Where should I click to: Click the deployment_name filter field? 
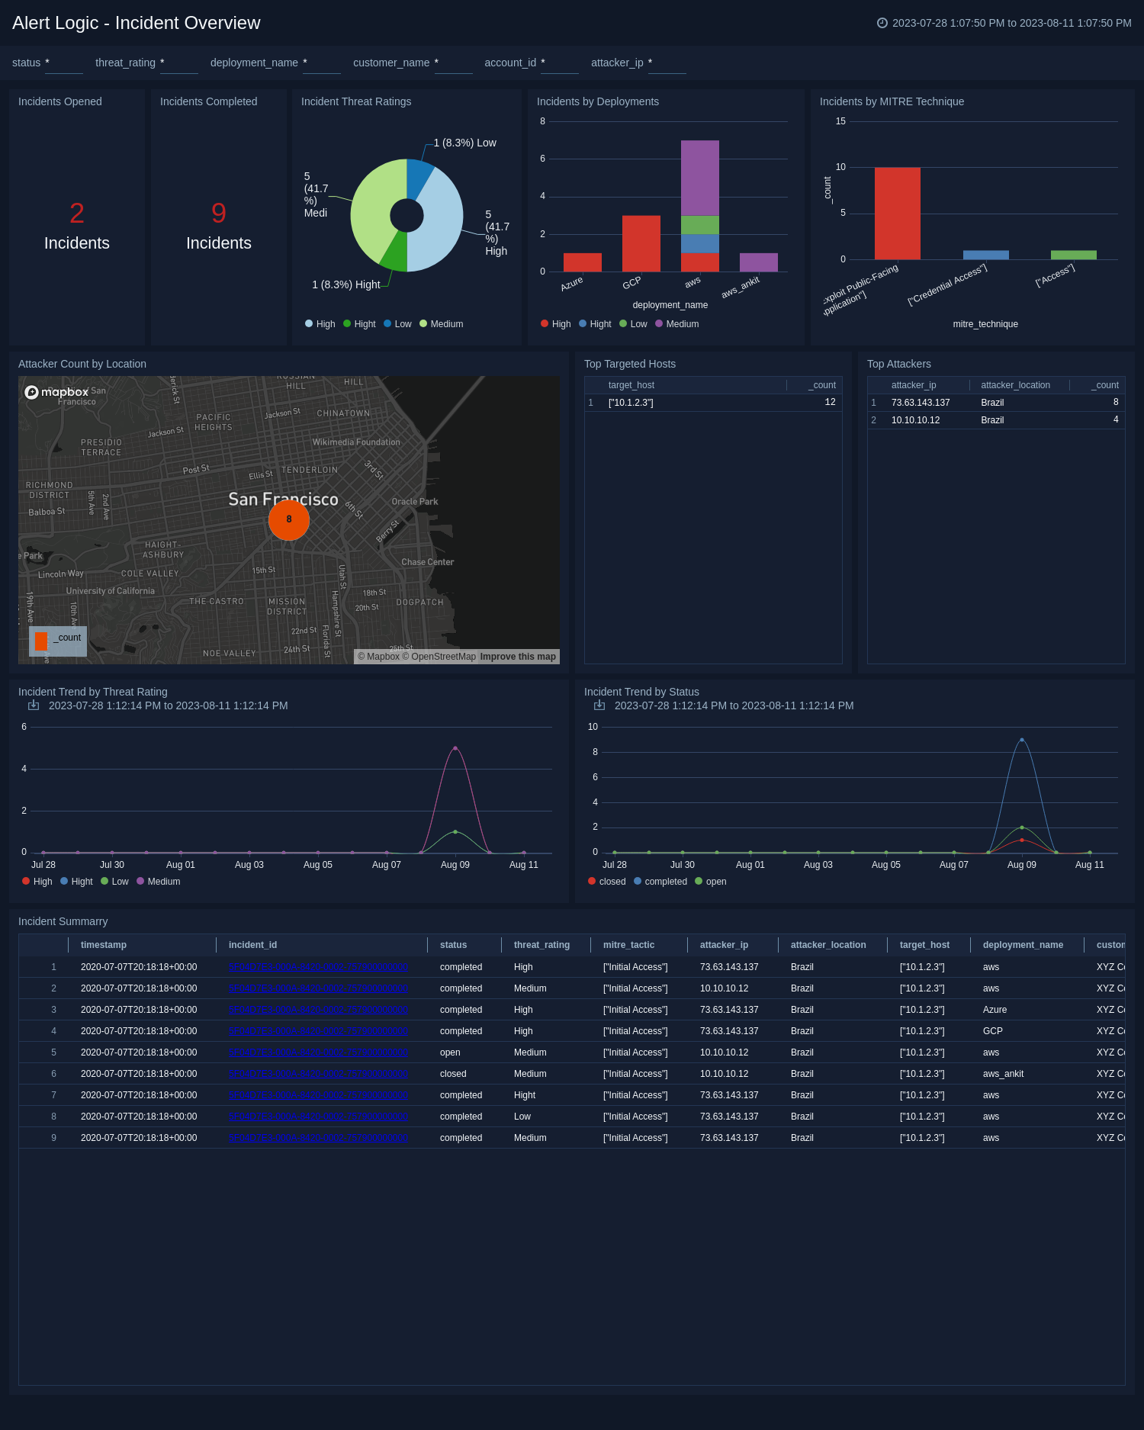[x=322, y=63]
